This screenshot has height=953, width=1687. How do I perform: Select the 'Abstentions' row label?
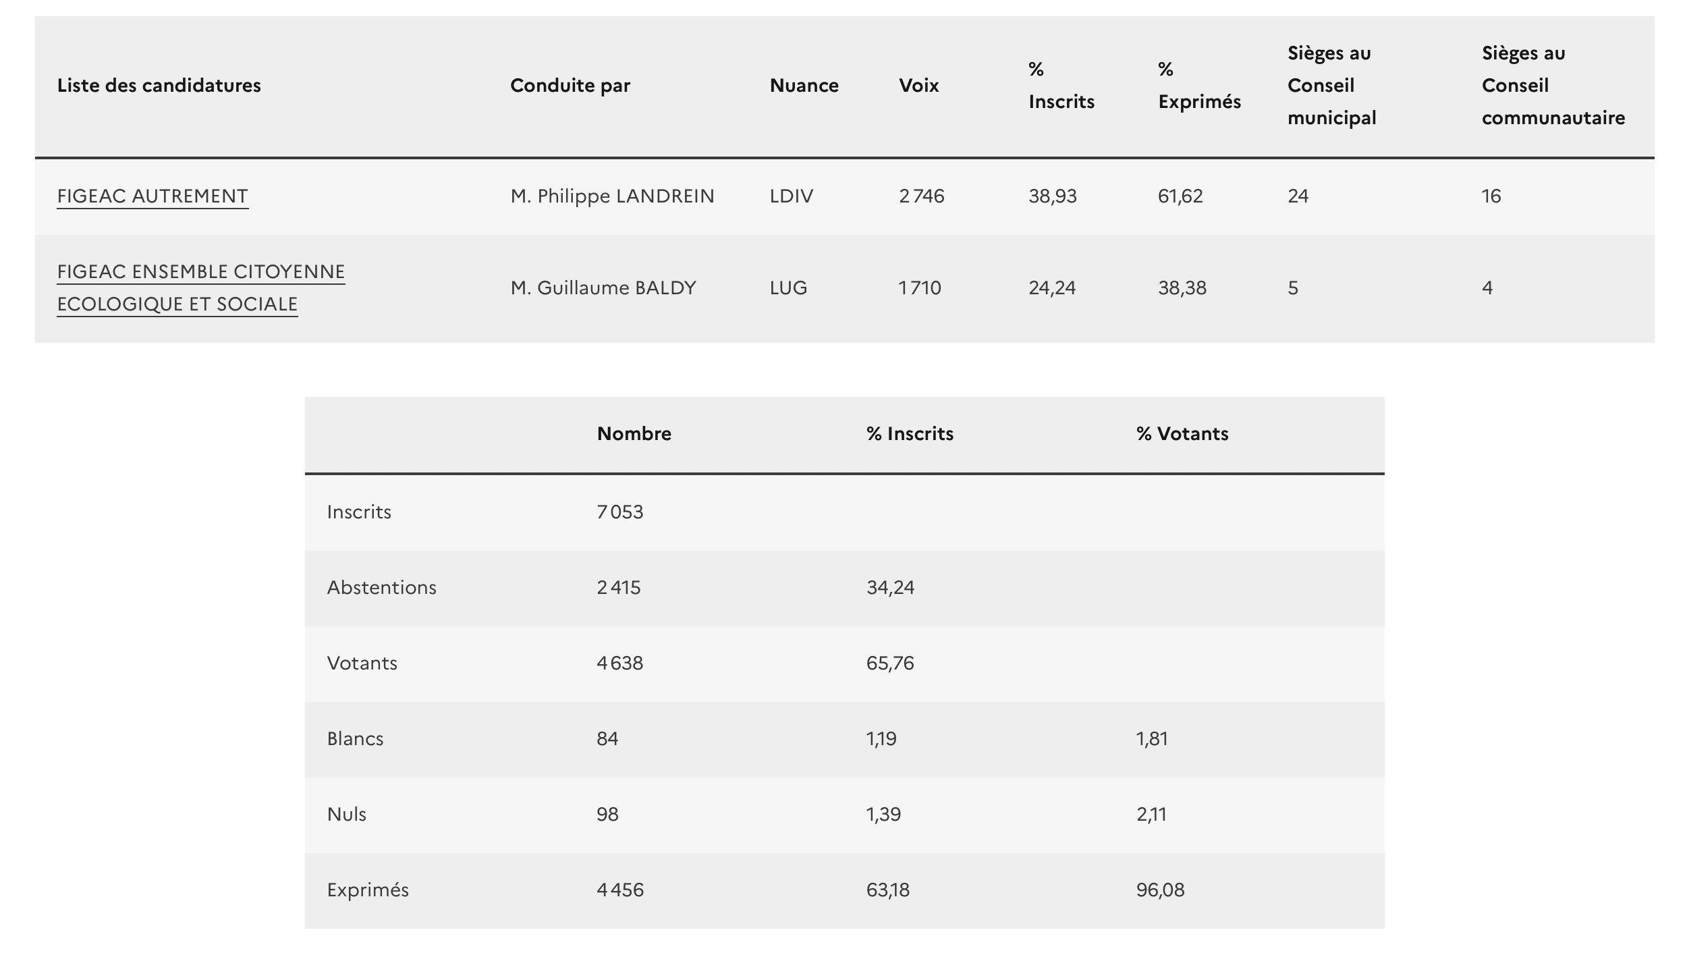pos(381,587)
